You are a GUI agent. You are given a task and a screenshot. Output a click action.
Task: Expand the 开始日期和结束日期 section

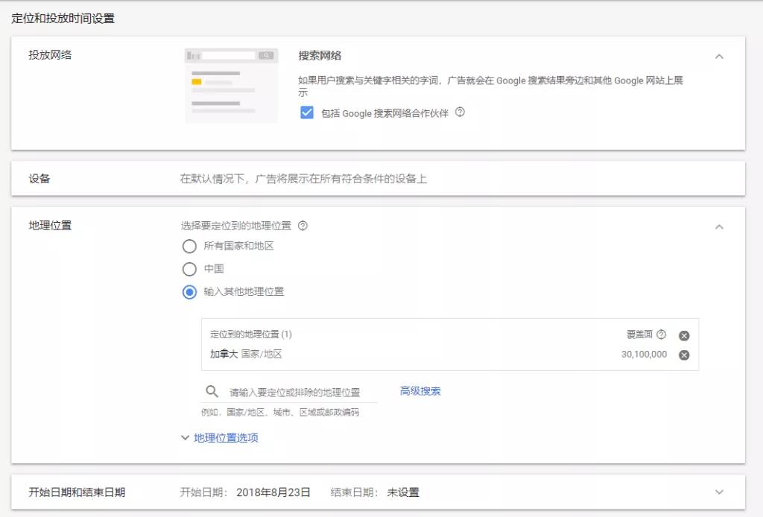720,492
